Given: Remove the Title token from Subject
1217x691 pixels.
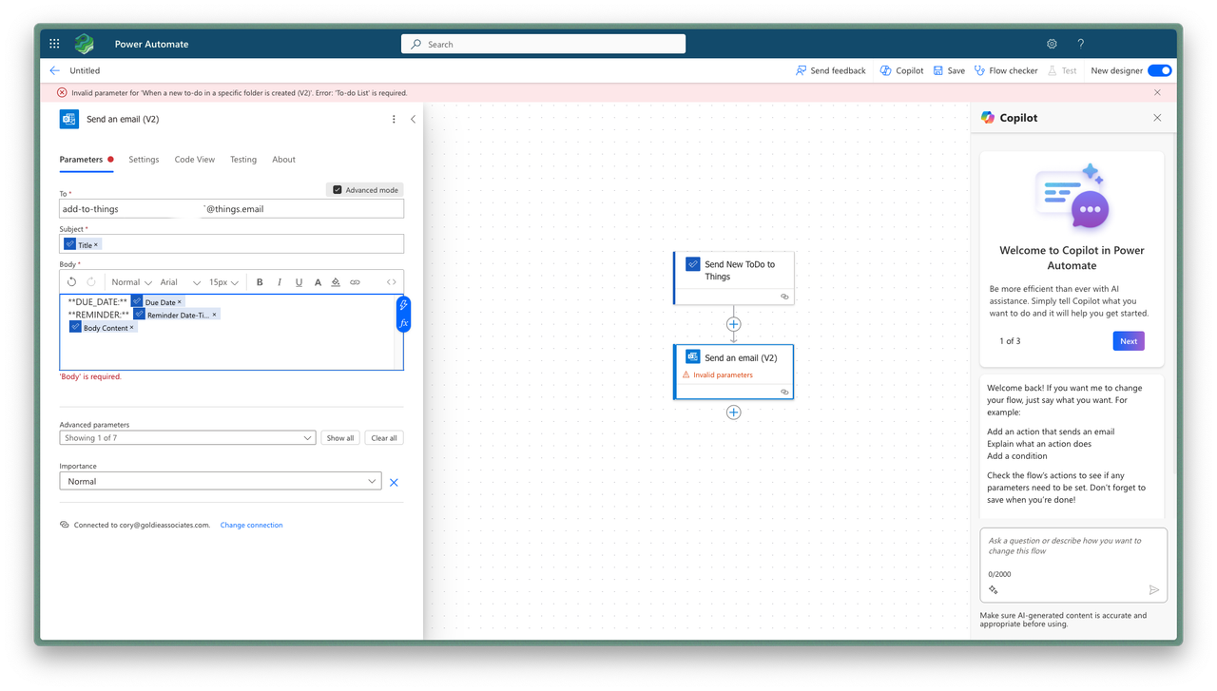Looking at the screenshot, I should pyautogui.click(x=96, y=245).
